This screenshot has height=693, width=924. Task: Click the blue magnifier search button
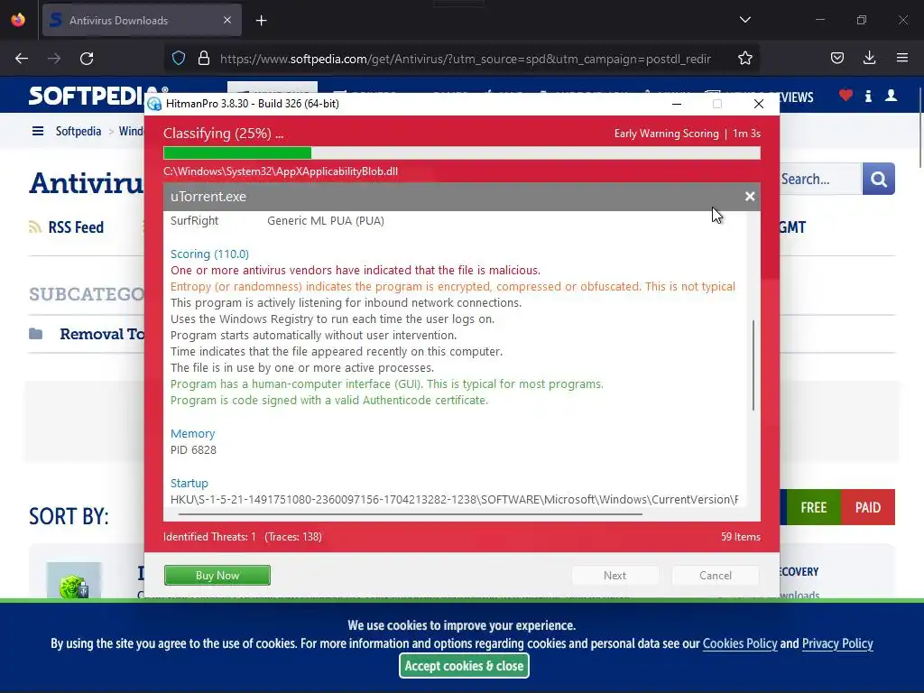[x=879, y=179]
